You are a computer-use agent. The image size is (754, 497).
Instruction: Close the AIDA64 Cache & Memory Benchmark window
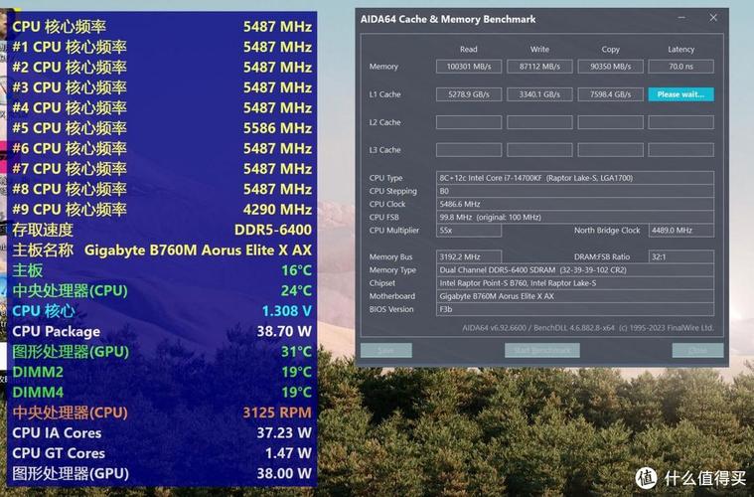click(713, 18)
